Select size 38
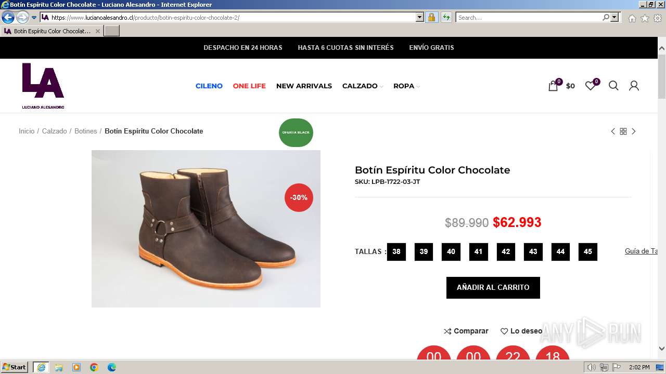This screenshot has height=374, width=666. pos(396,252)
